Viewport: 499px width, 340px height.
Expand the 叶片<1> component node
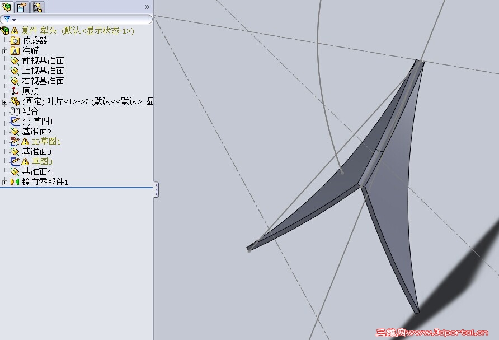pos(4,102)
